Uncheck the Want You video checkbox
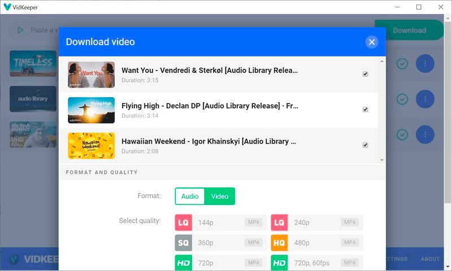 (365, 74)
